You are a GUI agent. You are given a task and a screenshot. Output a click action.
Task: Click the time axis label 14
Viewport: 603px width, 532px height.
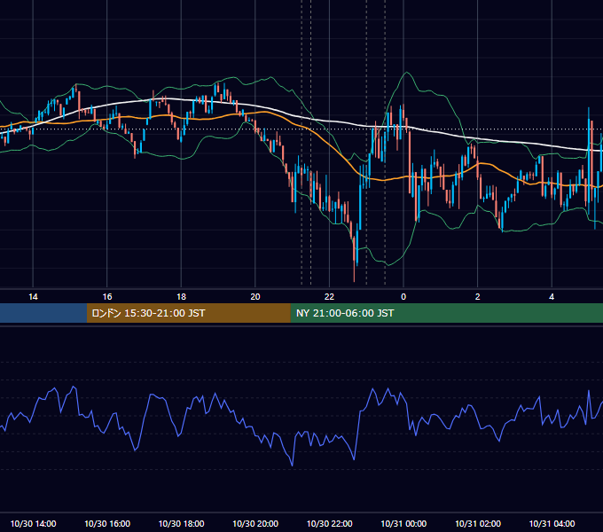pos(33,297)
